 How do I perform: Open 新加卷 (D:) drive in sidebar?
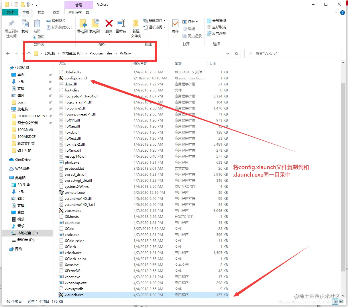point(26,240)
